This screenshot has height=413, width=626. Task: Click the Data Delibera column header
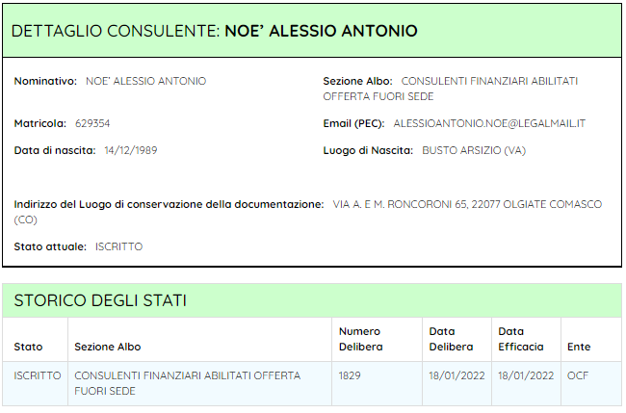pos(451,339)
